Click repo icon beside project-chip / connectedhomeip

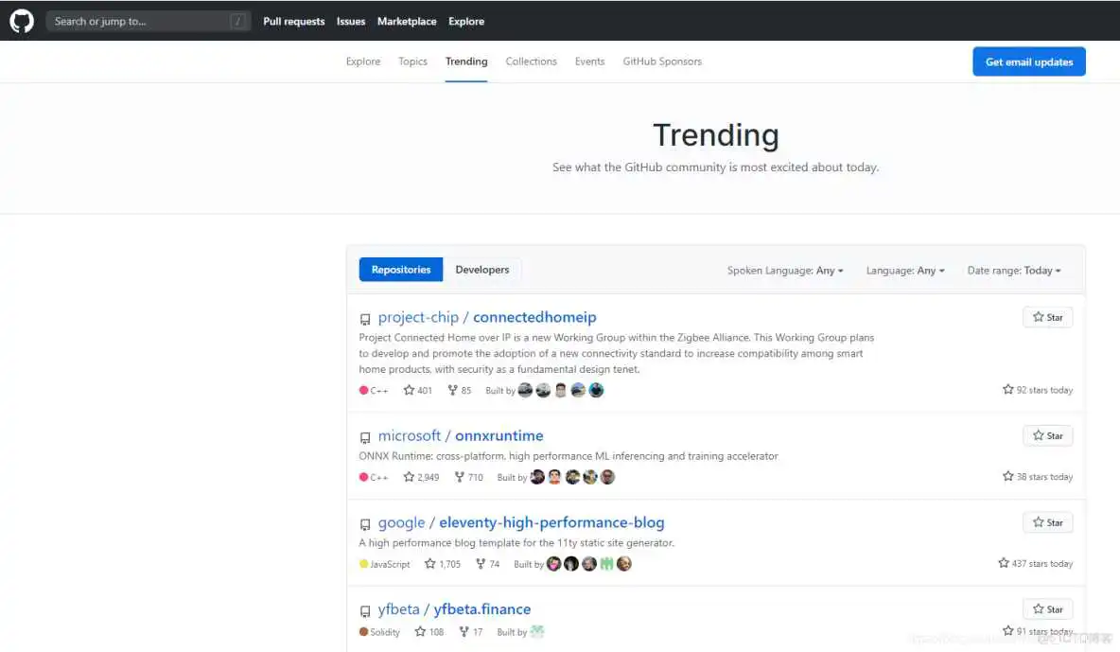click(365, 319)
